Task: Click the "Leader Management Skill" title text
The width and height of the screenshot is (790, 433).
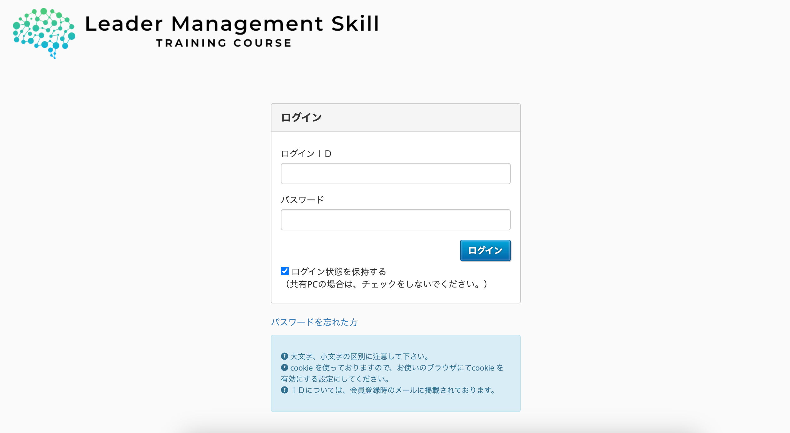Action: (232, 24)
